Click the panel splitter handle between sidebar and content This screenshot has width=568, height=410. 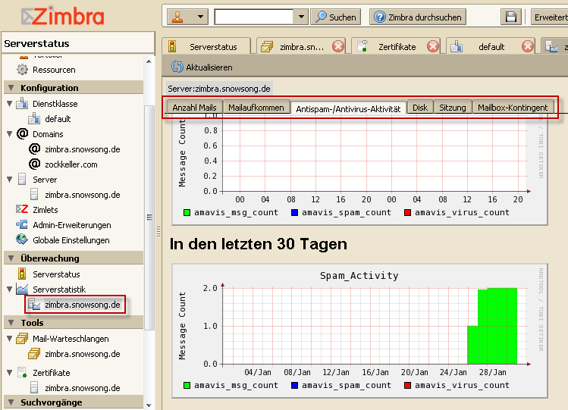tap(158, 232)
